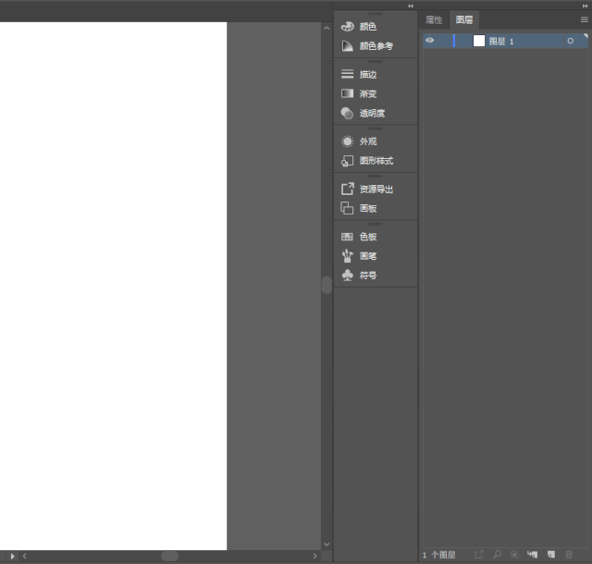
Task: Click the vertical scrollbar up arrow
Action: (x=327, y=28)
